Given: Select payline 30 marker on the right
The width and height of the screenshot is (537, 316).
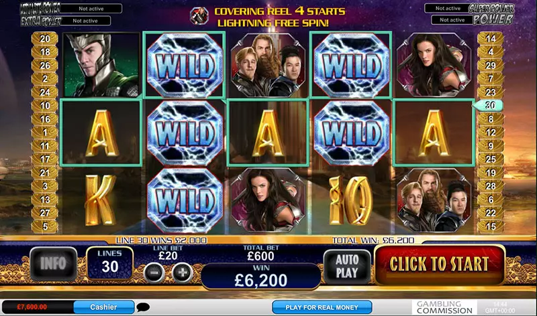Looking at the screenshot, I should pyautogui.click(x=489, y=106).
